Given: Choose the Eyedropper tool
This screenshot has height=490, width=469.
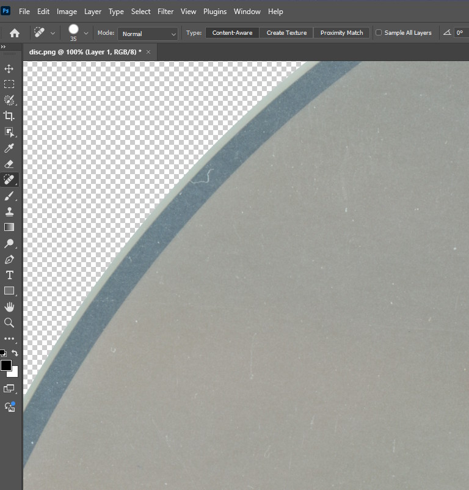Looking at the screenshot, I should [x=9, y=148].
